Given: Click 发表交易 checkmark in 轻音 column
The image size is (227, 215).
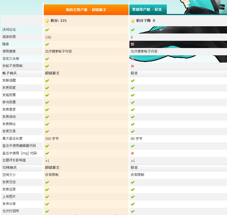Looking at the screenshot, I should pos(133,131).
